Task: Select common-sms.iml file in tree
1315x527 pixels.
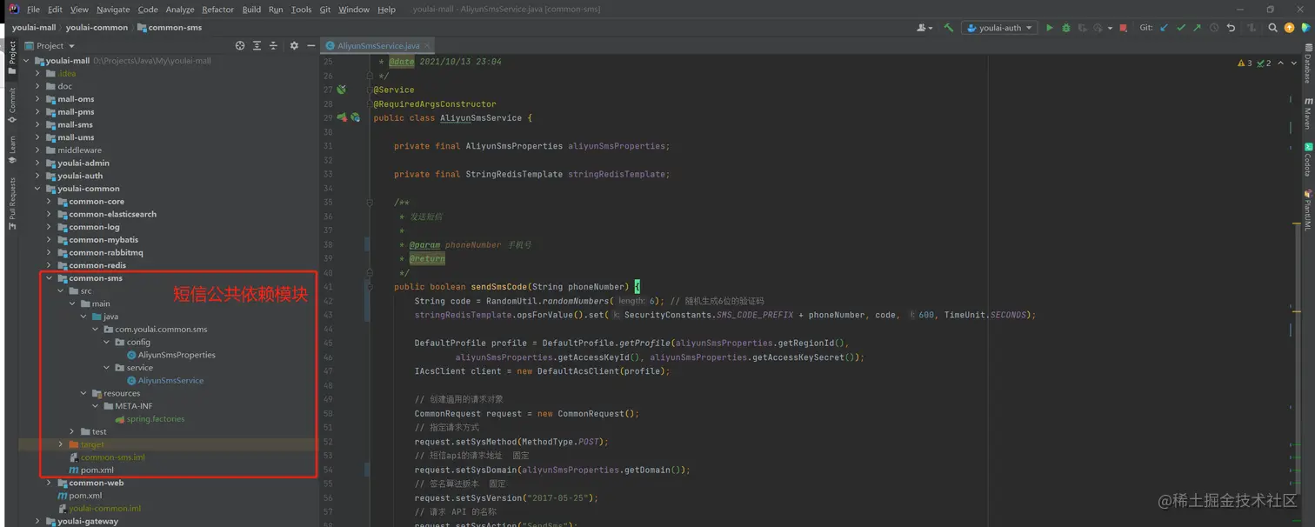Action: 112,457
